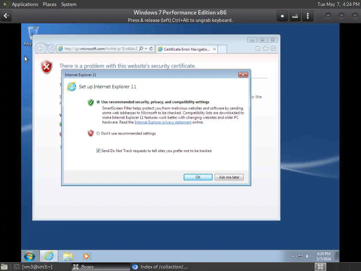361x271 pixels.
Task: Close the Certificate Error tab
Action: [214, 49]
